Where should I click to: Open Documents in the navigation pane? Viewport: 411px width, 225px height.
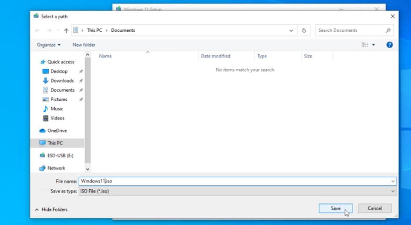(62, 90)
